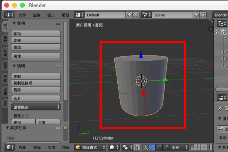This screenshot has height=152, width=228.
Task: Click the 3D cursor at the origin
Action: (x=141, y=81)
